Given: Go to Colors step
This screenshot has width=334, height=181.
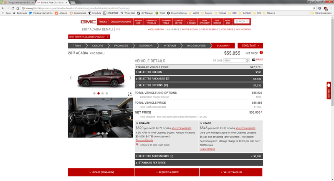Looking at the screenshot, I should [x=98, y=46].
